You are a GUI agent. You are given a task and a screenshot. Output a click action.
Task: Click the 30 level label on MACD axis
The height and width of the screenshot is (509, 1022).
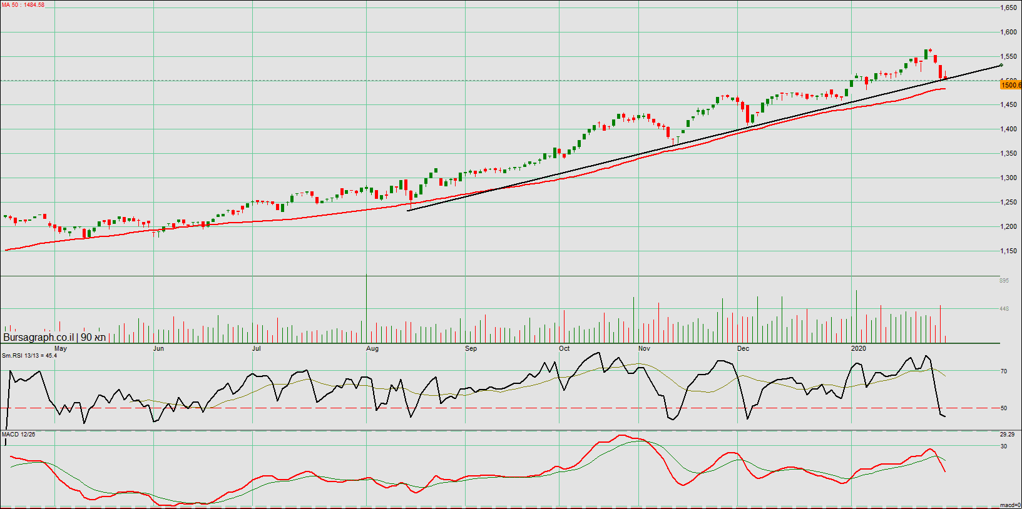coord(1004,446)
